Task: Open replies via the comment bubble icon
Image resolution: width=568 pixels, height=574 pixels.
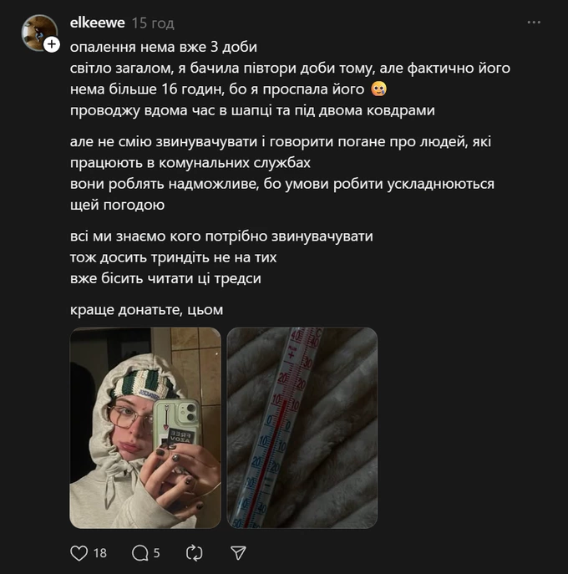Action: pos(140,553)
